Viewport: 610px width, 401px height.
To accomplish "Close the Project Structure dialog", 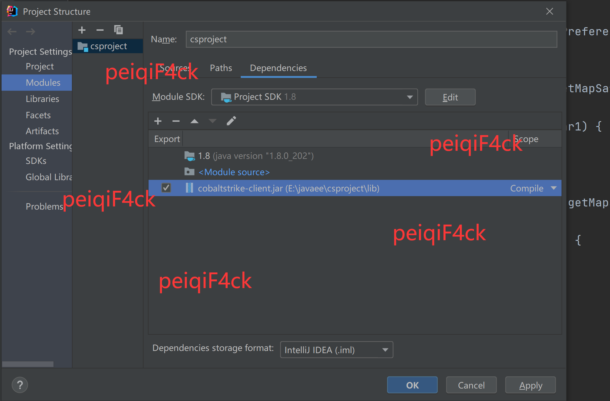I will [x=550, y=12].
